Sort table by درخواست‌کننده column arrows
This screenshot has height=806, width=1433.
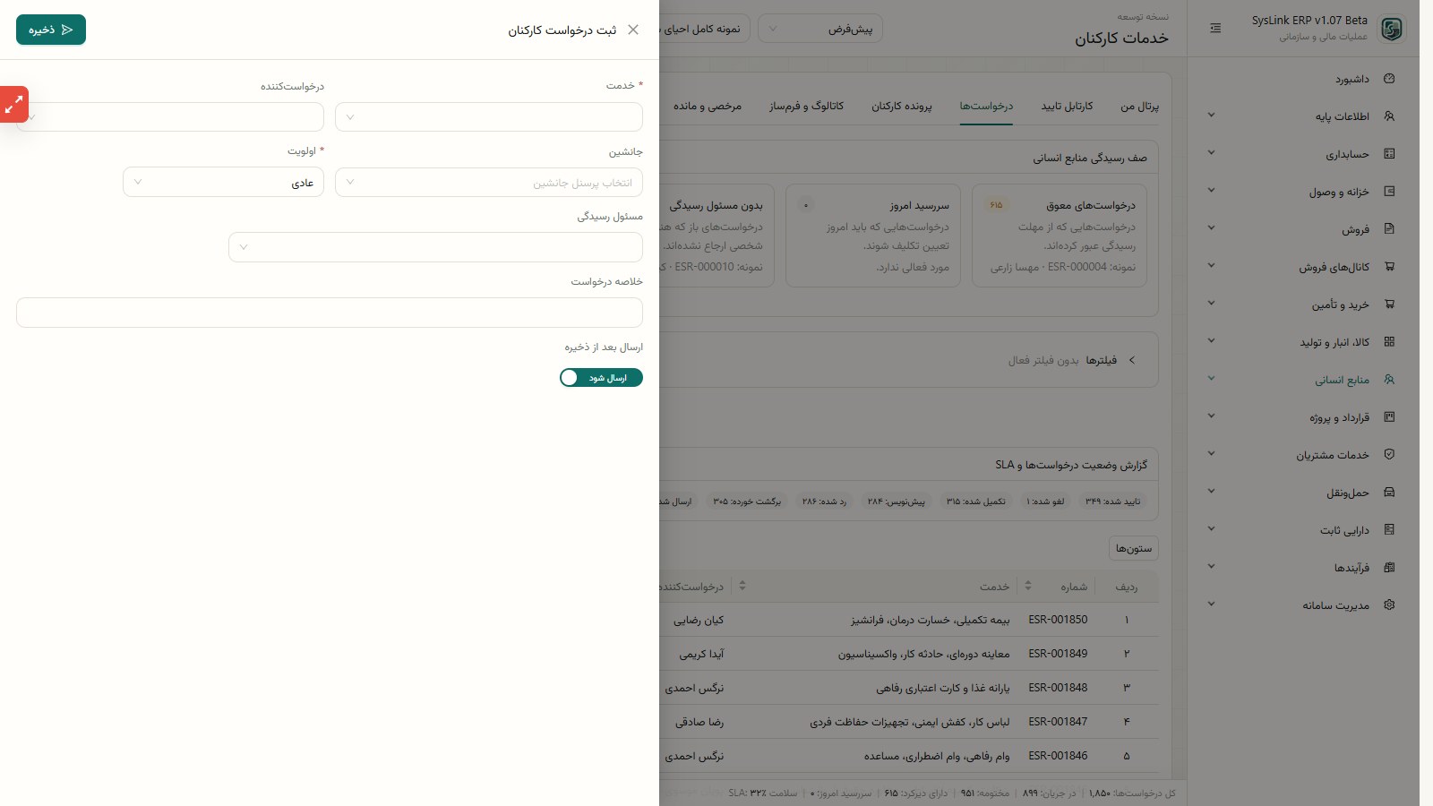pos(742,586)
